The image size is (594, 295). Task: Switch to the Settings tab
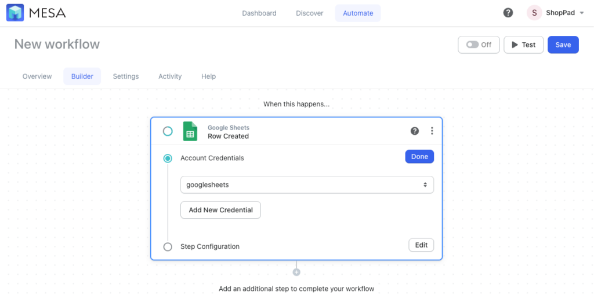click(126, 76)
